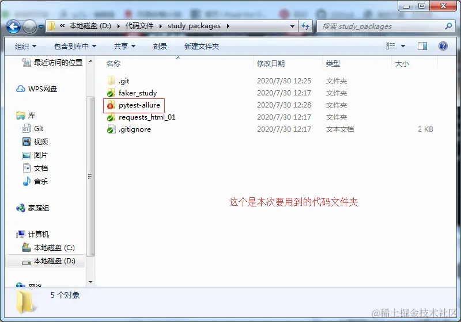The height and width of the screenshot is (322, 461).
Task: Select 库 in navigation pane
Action: coord(32,115)
